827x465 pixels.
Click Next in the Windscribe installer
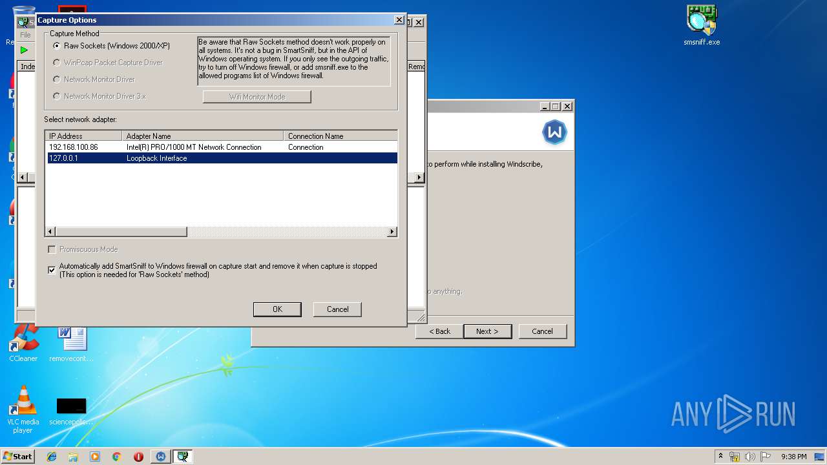coord(487,331)
